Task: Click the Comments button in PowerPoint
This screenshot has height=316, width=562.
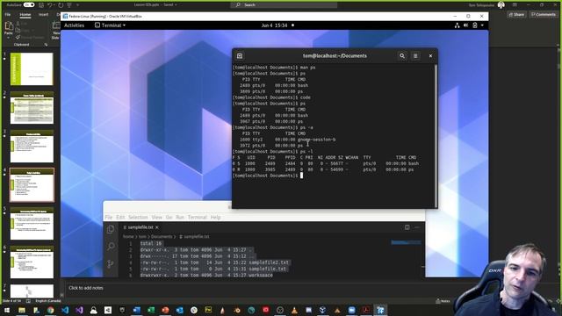Action: [x=544, y=15]
